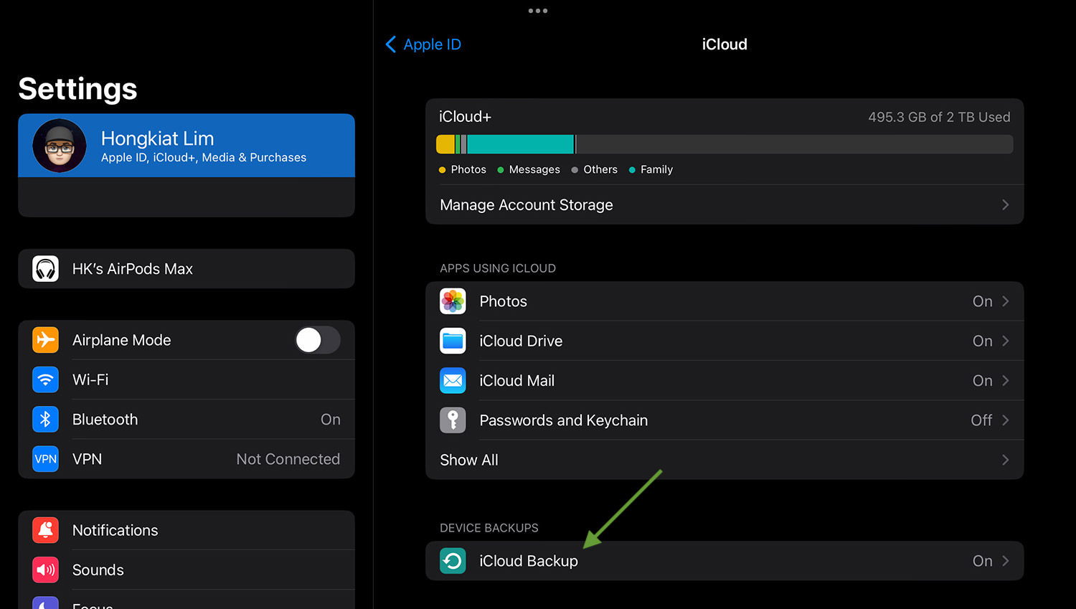Click the Wi-Fi icon in sidebar
This screenshot has width=1076, height=609.
pyautogui.click(x=45, y=379)
